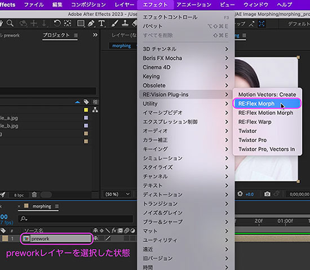The width and height of the screenshot is (310, 270).
Task: Click the motion blur column header icon
Action: click(x=127, y=231)
